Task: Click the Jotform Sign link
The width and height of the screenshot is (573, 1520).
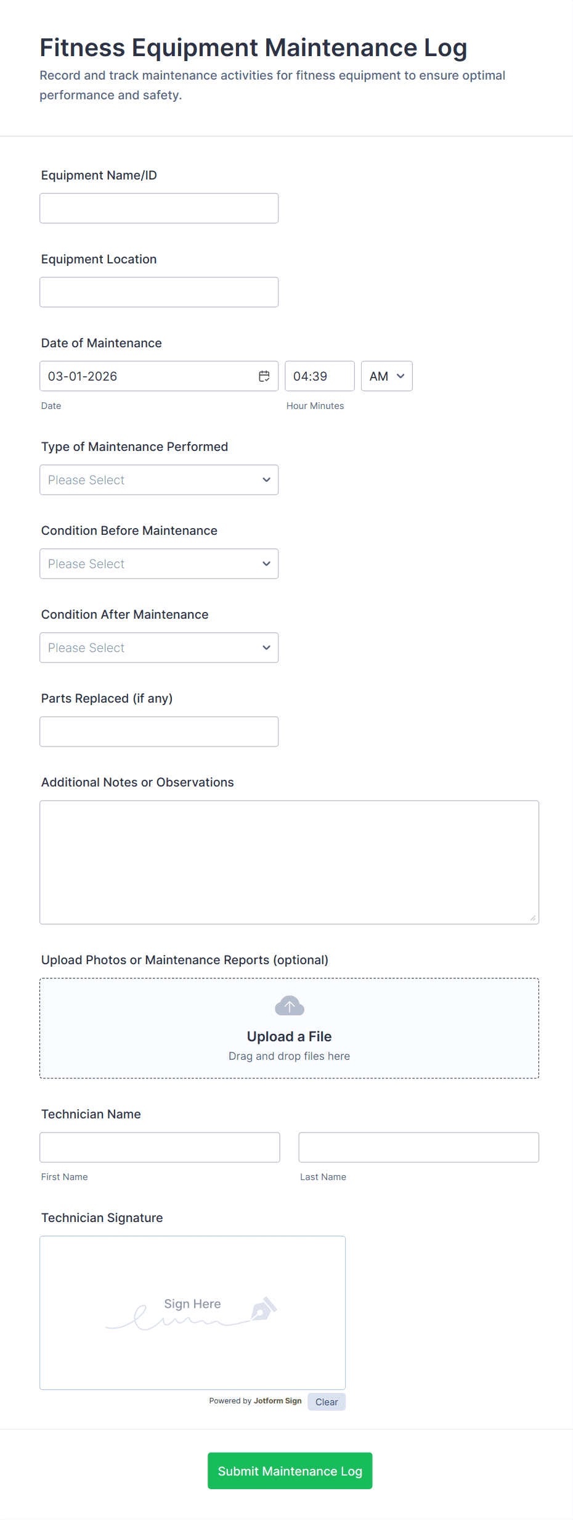Action: pos(277,1401)
